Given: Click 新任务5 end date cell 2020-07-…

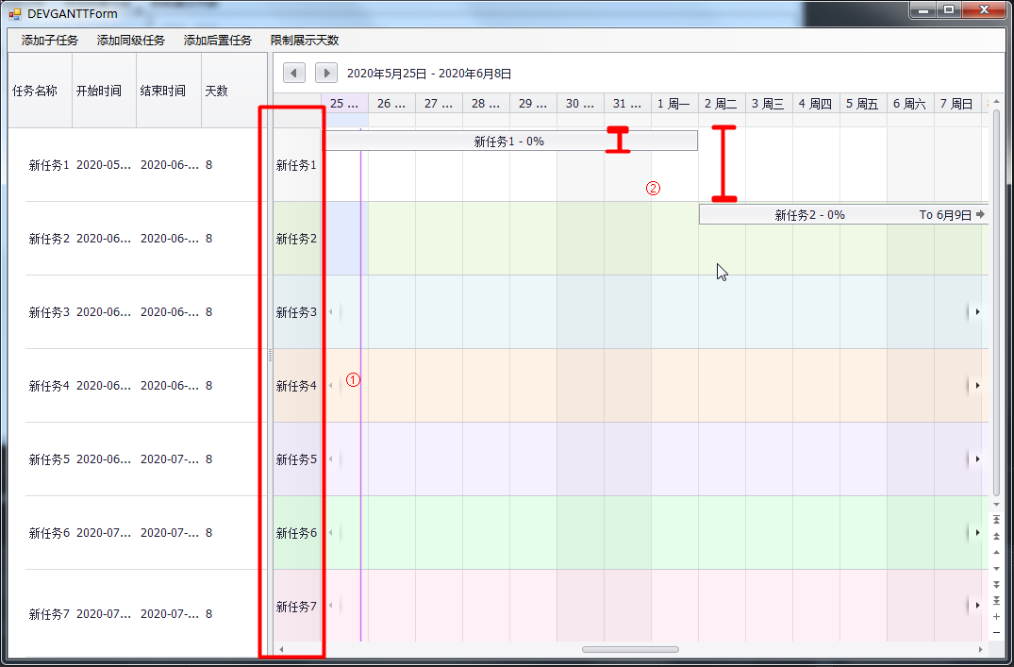Looking at the screenshot, I should pyautogui.click(x=170, y=459).
